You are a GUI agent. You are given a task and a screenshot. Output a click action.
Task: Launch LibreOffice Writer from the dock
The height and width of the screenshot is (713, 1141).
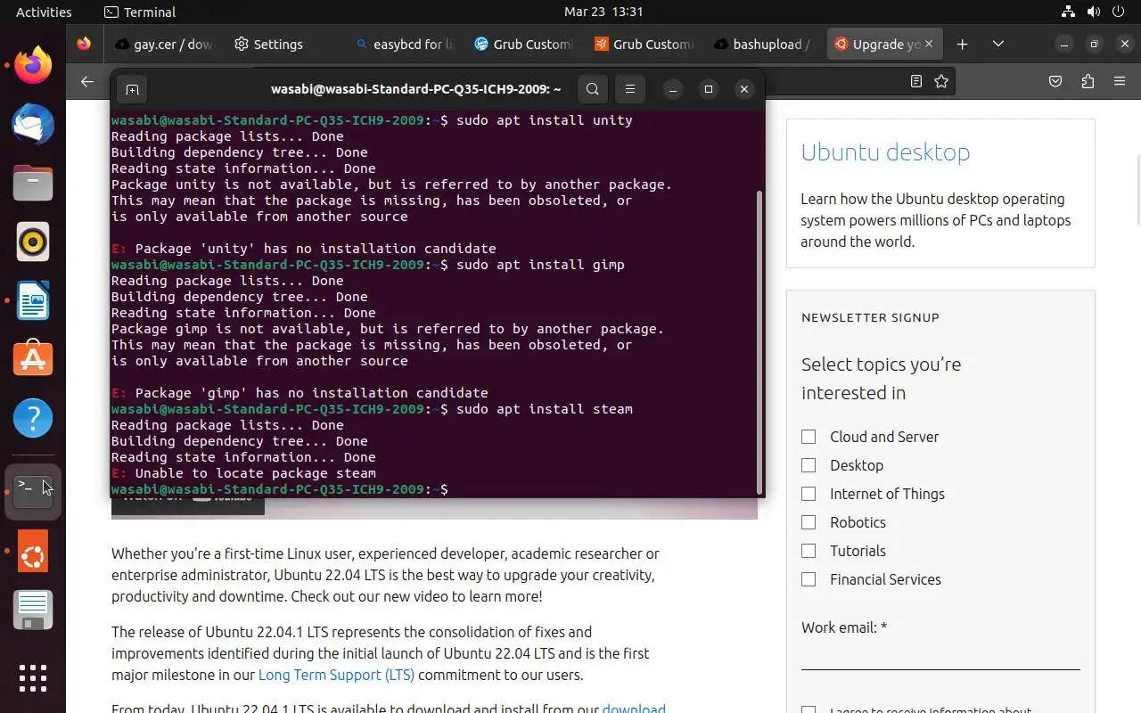point(33,300)
